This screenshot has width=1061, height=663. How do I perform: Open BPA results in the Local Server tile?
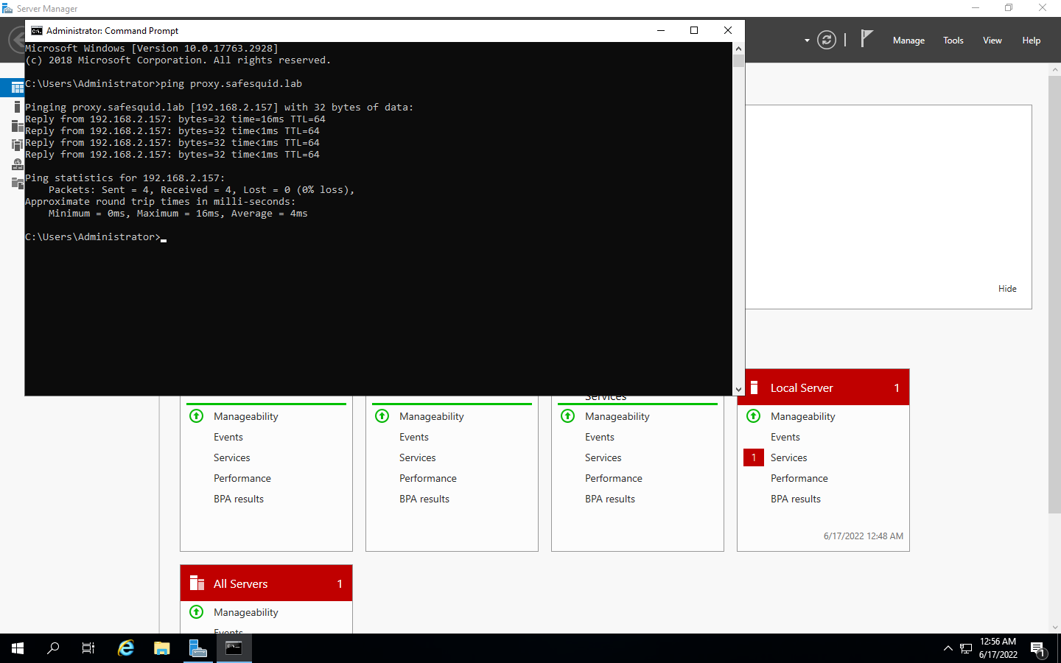click(796, 499)
